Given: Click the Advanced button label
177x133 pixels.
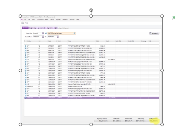Looking at the screenshot, I should tap(155, 33).
